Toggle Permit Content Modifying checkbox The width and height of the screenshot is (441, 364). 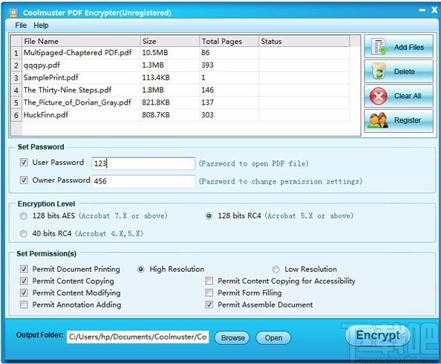24,293
